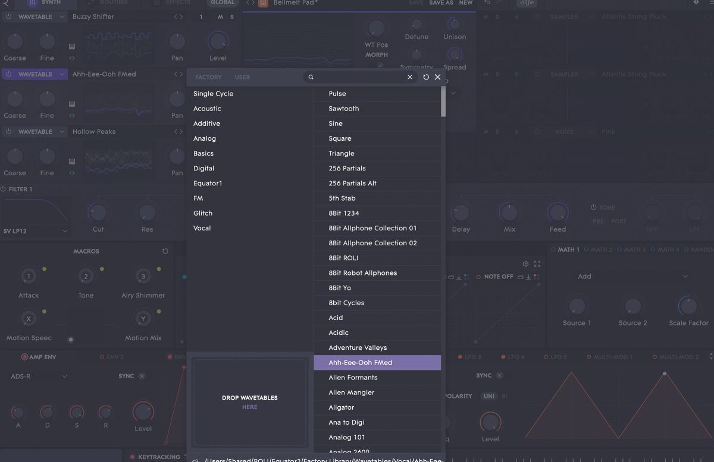Open the SV LP12 filter type dropdown
The height and width of the screenshot is (462, 714).
(36, 231)
